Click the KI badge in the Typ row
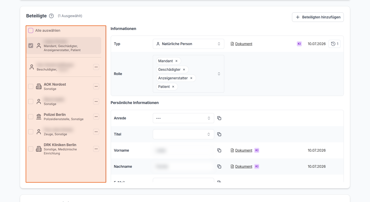The height and width of the screenshot is (202, 370). [x=299, y=44]
